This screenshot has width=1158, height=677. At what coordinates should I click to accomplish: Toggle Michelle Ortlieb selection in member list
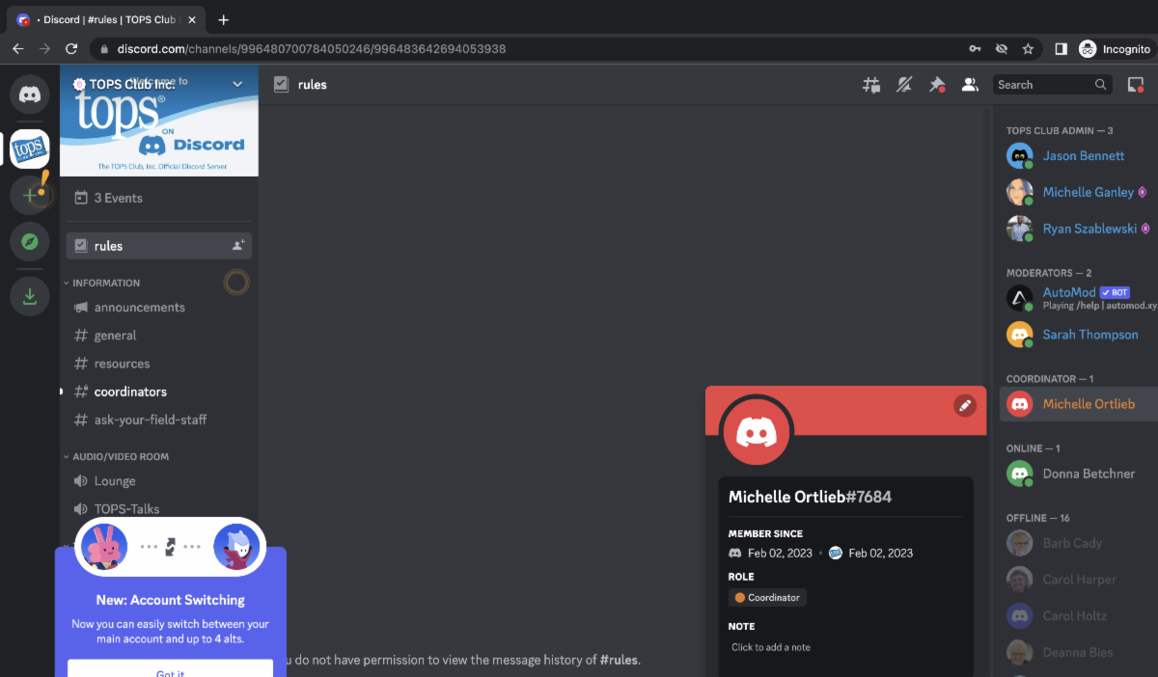click(x=1089, y=404)
